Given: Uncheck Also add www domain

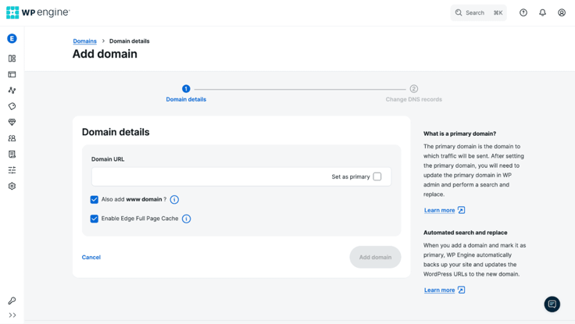Looking at the screenshot, I should click(95, 200).
